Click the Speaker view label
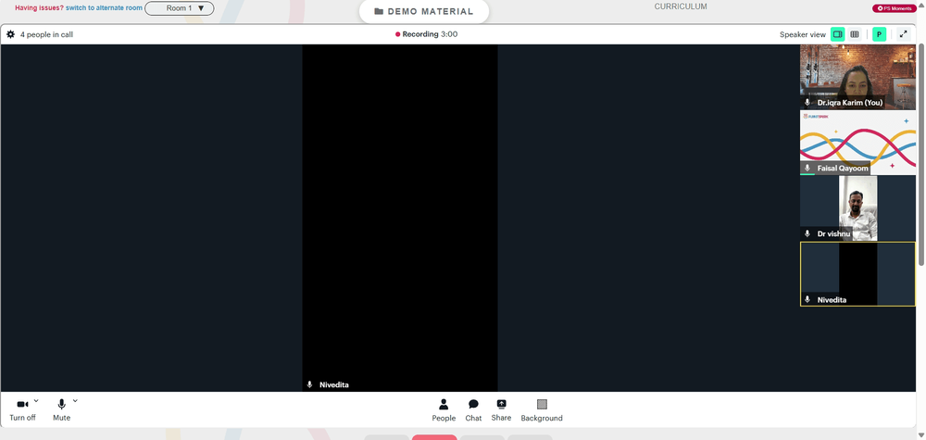The height and width of the screenshot is (440, 926). point(803,34)
